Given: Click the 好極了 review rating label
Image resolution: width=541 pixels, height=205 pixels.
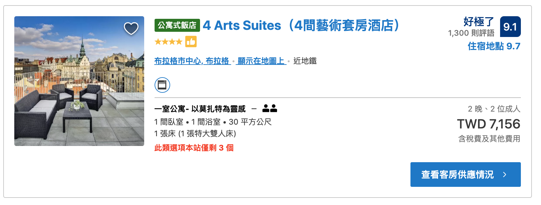Looking at the screenshot, I should click(x=479, y=22).
